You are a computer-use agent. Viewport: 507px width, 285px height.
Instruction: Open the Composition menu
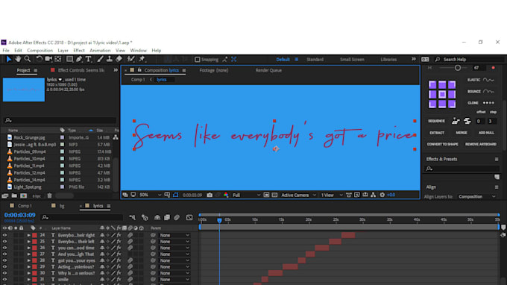tap(40, 51)
